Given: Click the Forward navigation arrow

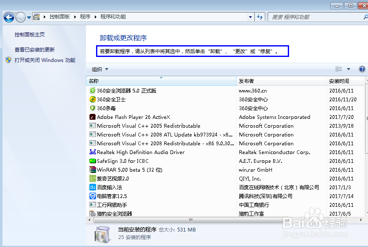Looking at the screenshot, I should pos(20,17).
